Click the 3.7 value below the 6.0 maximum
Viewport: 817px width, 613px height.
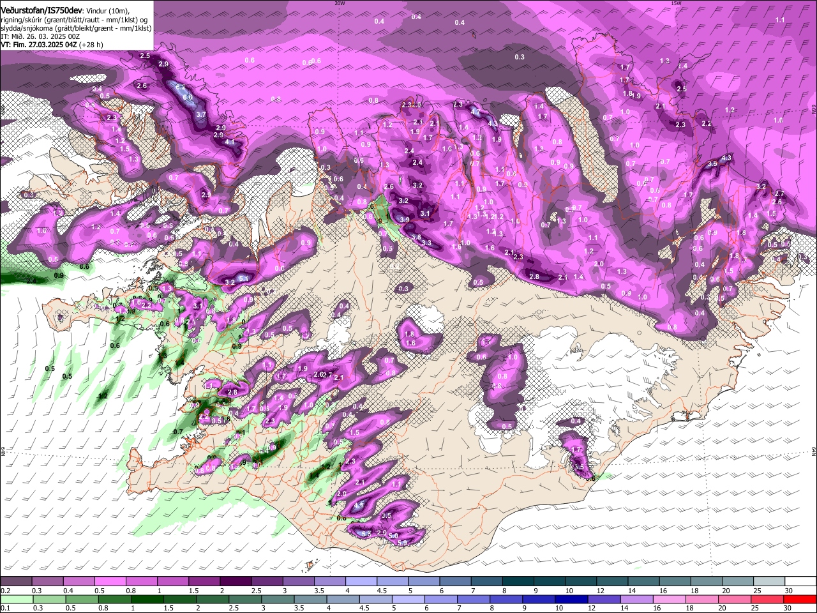coord(201,114)
